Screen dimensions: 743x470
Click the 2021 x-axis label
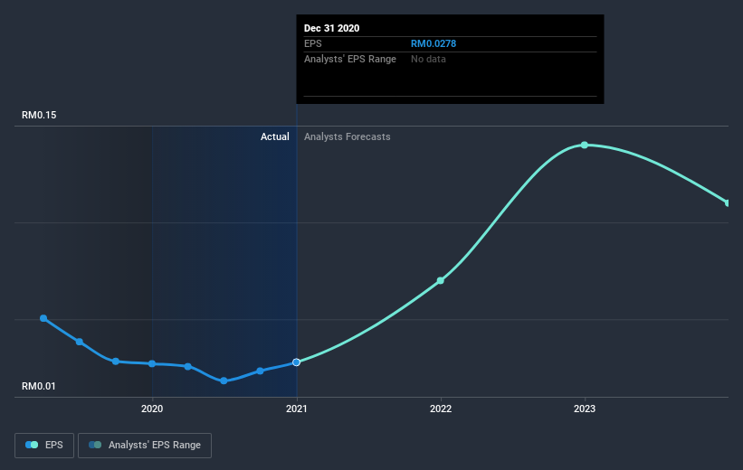[x=296, y=409]
